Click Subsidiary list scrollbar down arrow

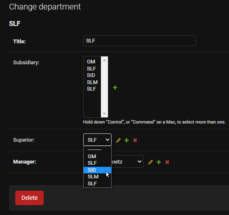click(104, 114)
